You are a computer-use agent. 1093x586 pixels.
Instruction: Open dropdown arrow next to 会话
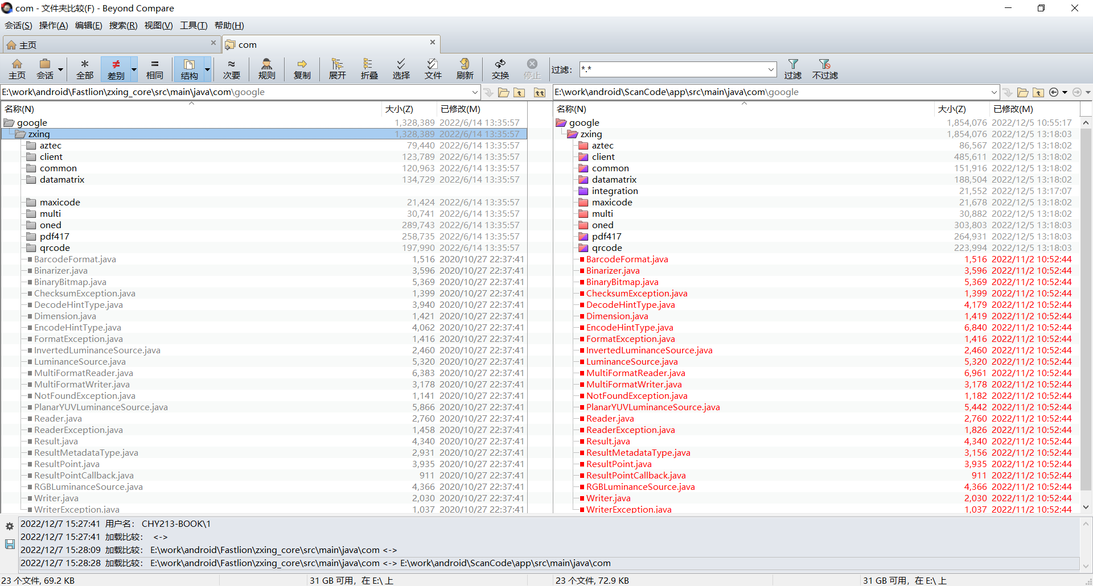click(60, 69)
